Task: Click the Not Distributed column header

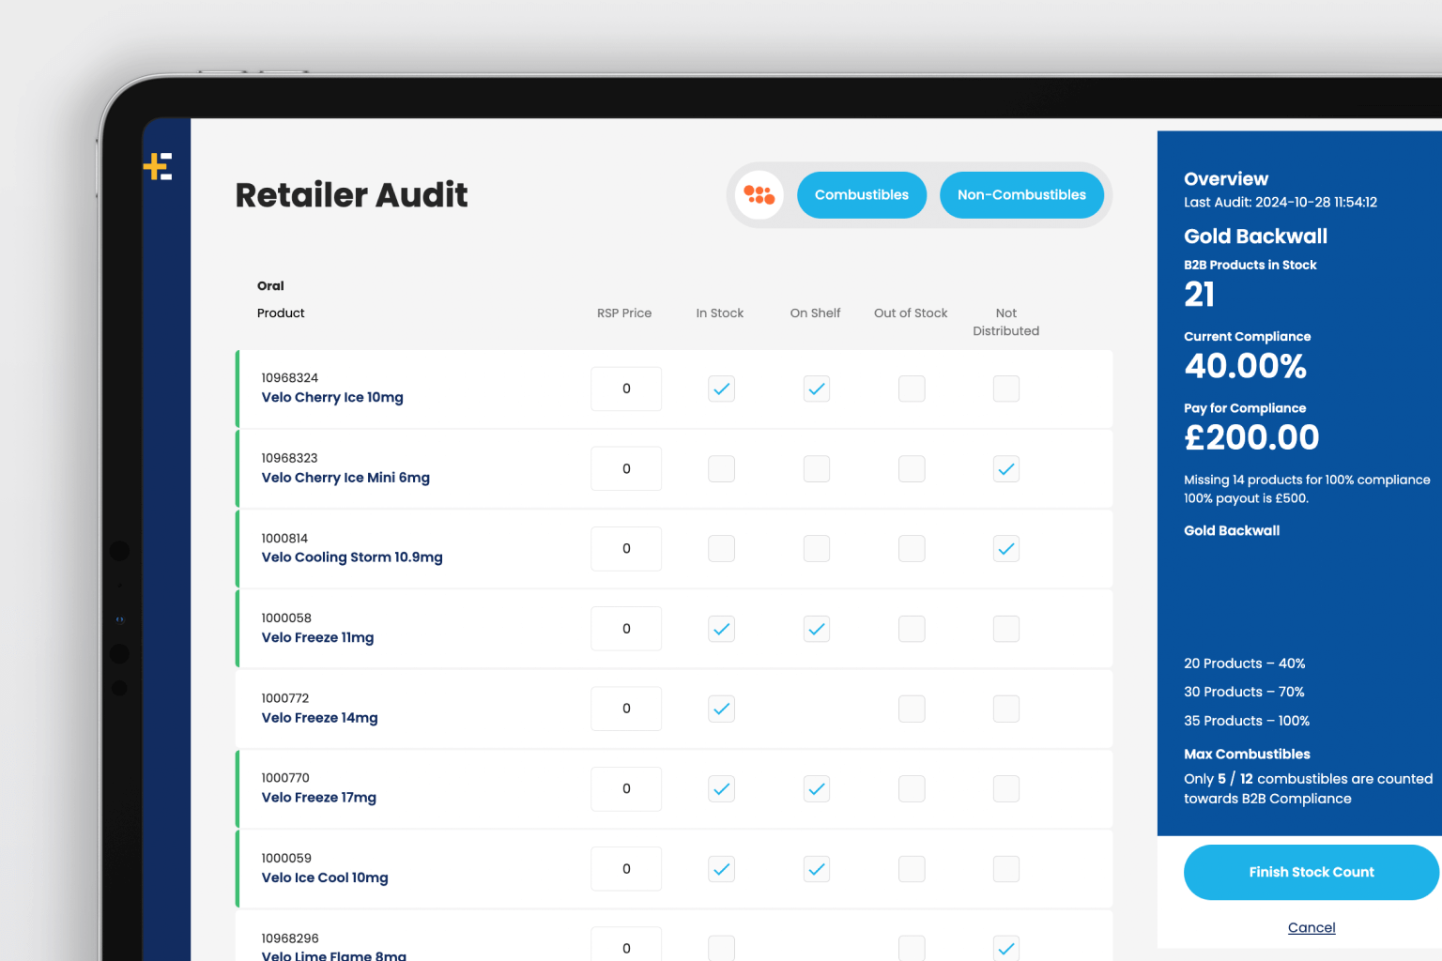Action: (x=1006, y=322)
